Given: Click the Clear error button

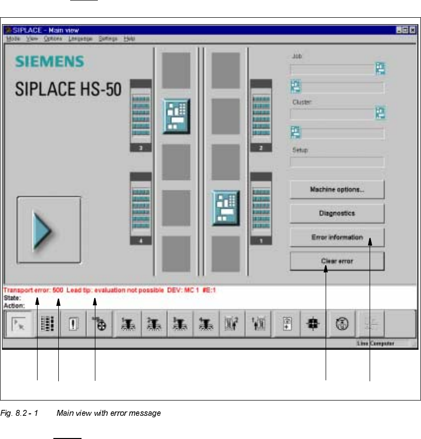Looking at the screenshot, I should tap(337, 261).
